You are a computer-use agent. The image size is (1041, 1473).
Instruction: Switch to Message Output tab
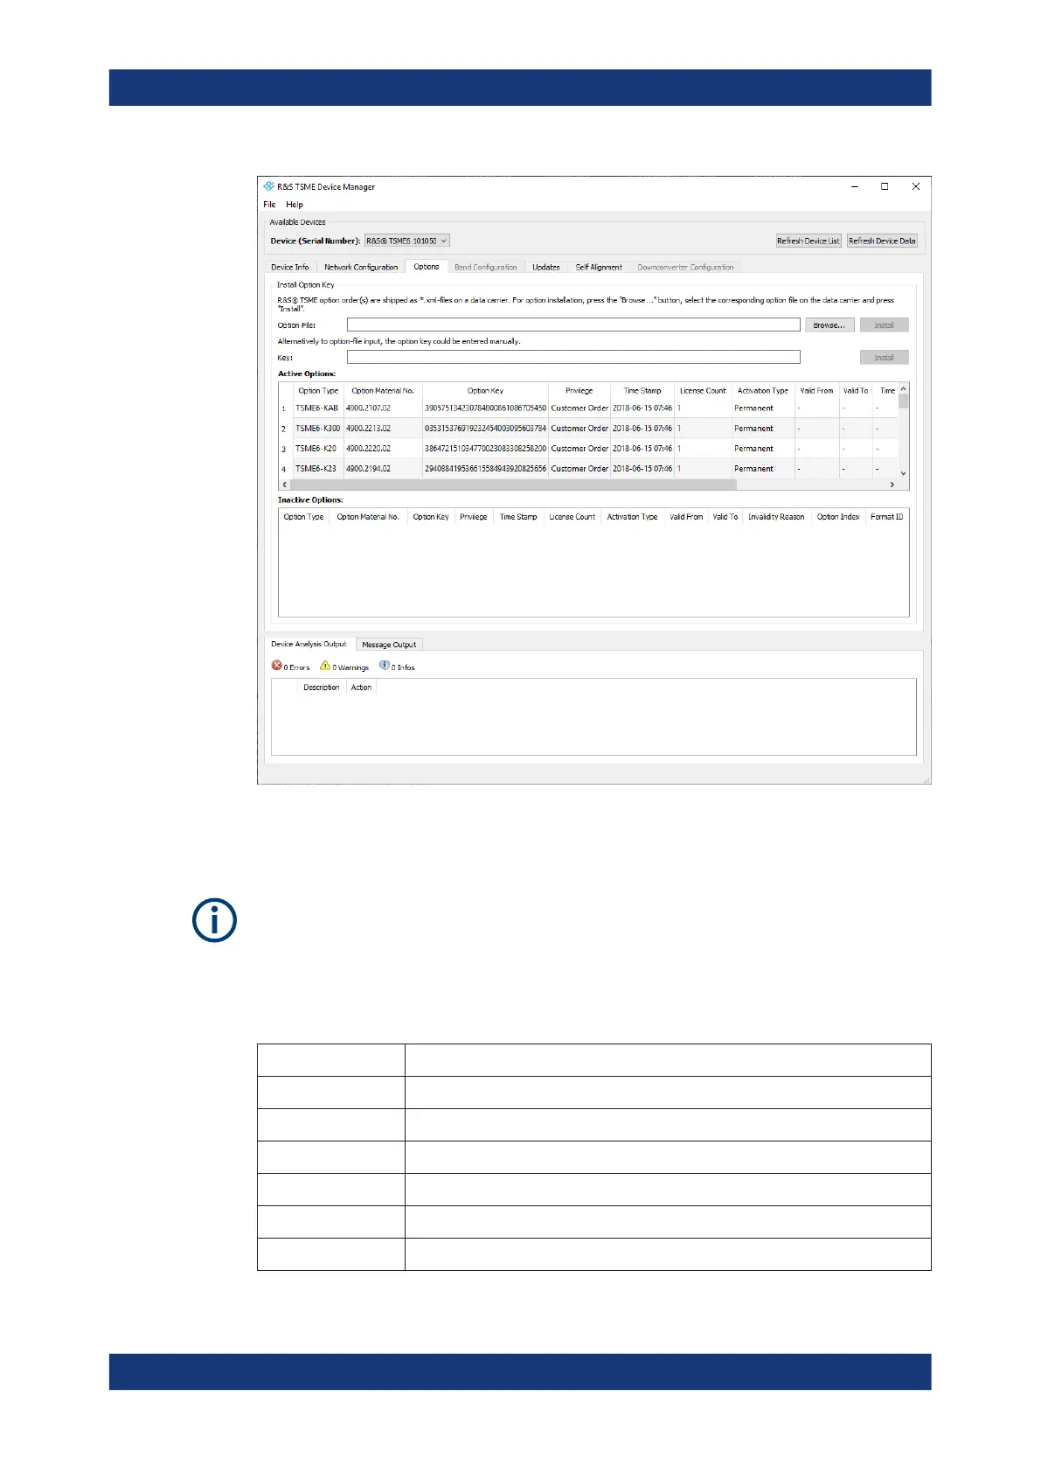(389, 645)
